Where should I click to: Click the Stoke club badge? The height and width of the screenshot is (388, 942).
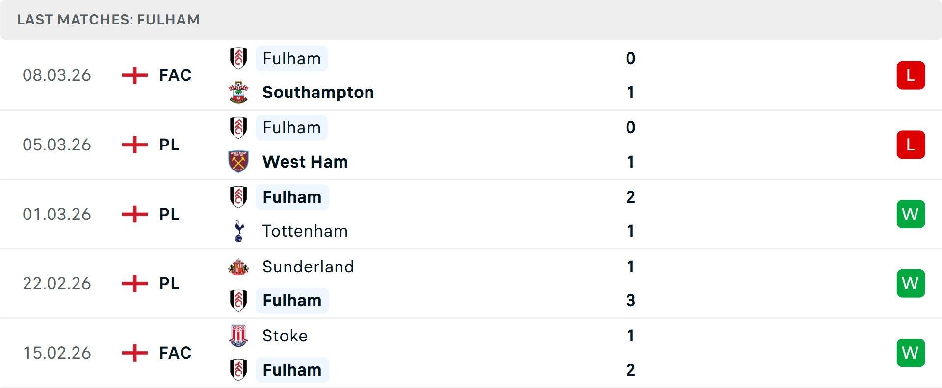click(x=238, y=336)
